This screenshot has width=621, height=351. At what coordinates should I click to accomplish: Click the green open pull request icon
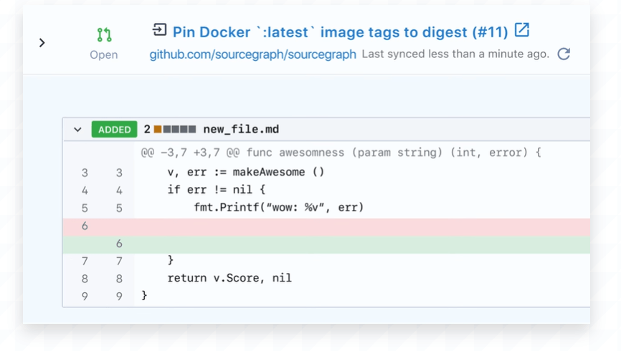coord(104,34)
